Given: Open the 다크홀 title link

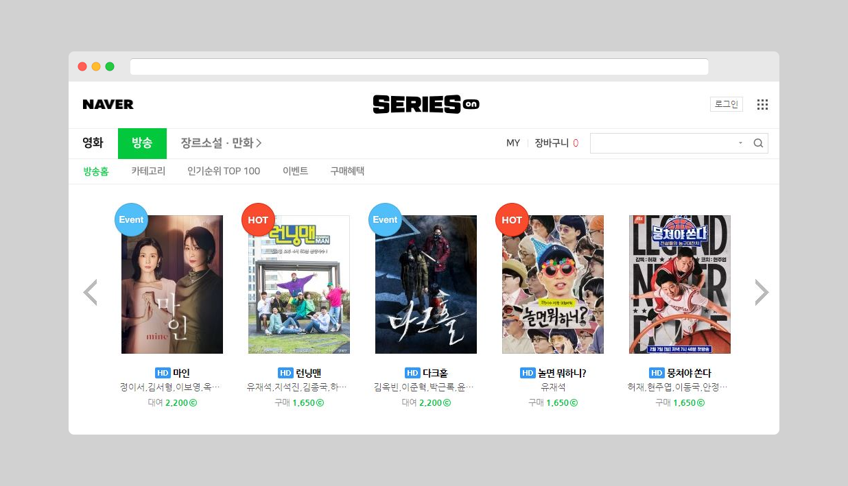Looking at the screenshot, I should tap(435, 373).
